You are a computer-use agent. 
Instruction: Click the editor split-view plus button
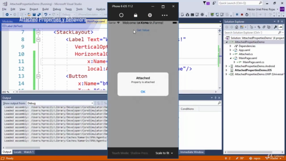pos(219,30)
